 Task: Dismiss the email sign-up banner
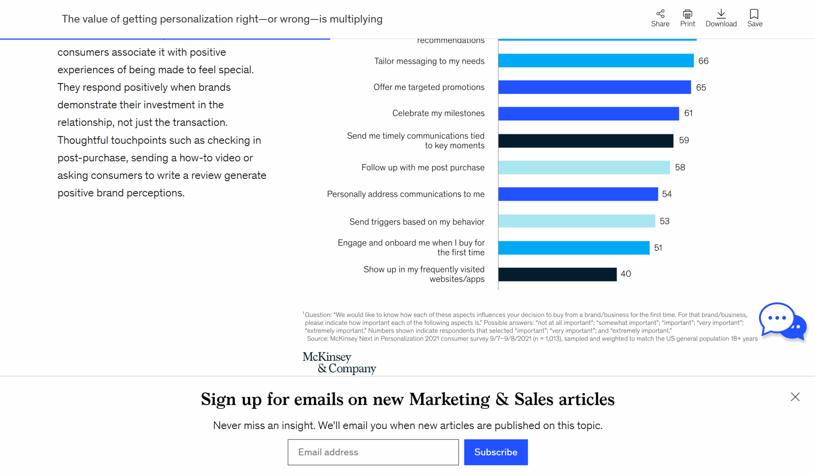[795, 397]
